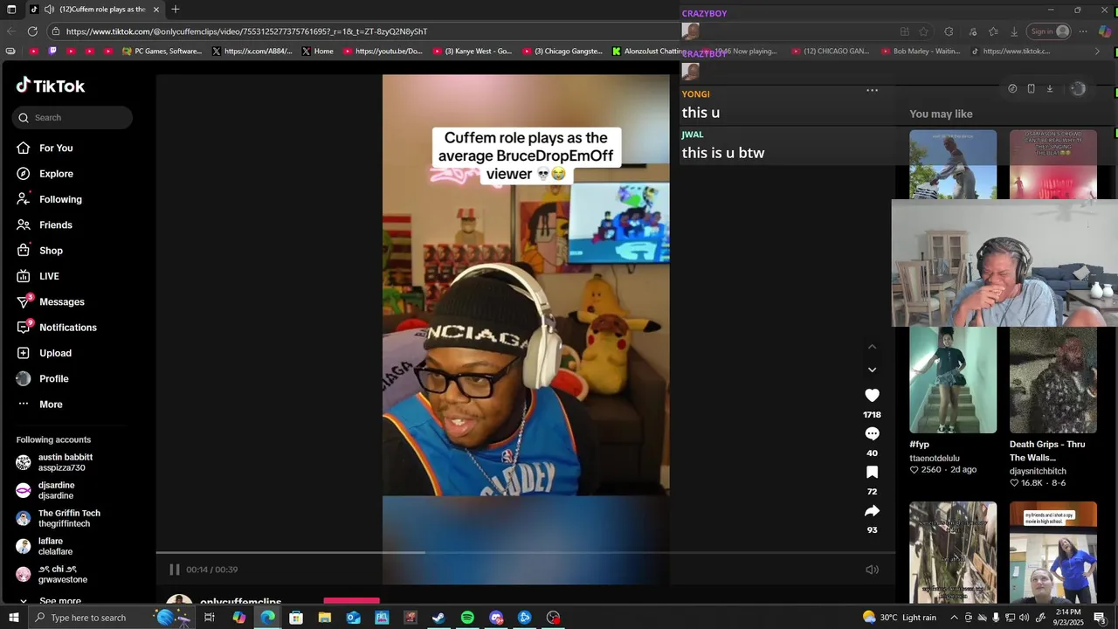Screen dimensions: 1118x629
Task: Open Steam from the taskbar
Action: (x=438, y=618)
